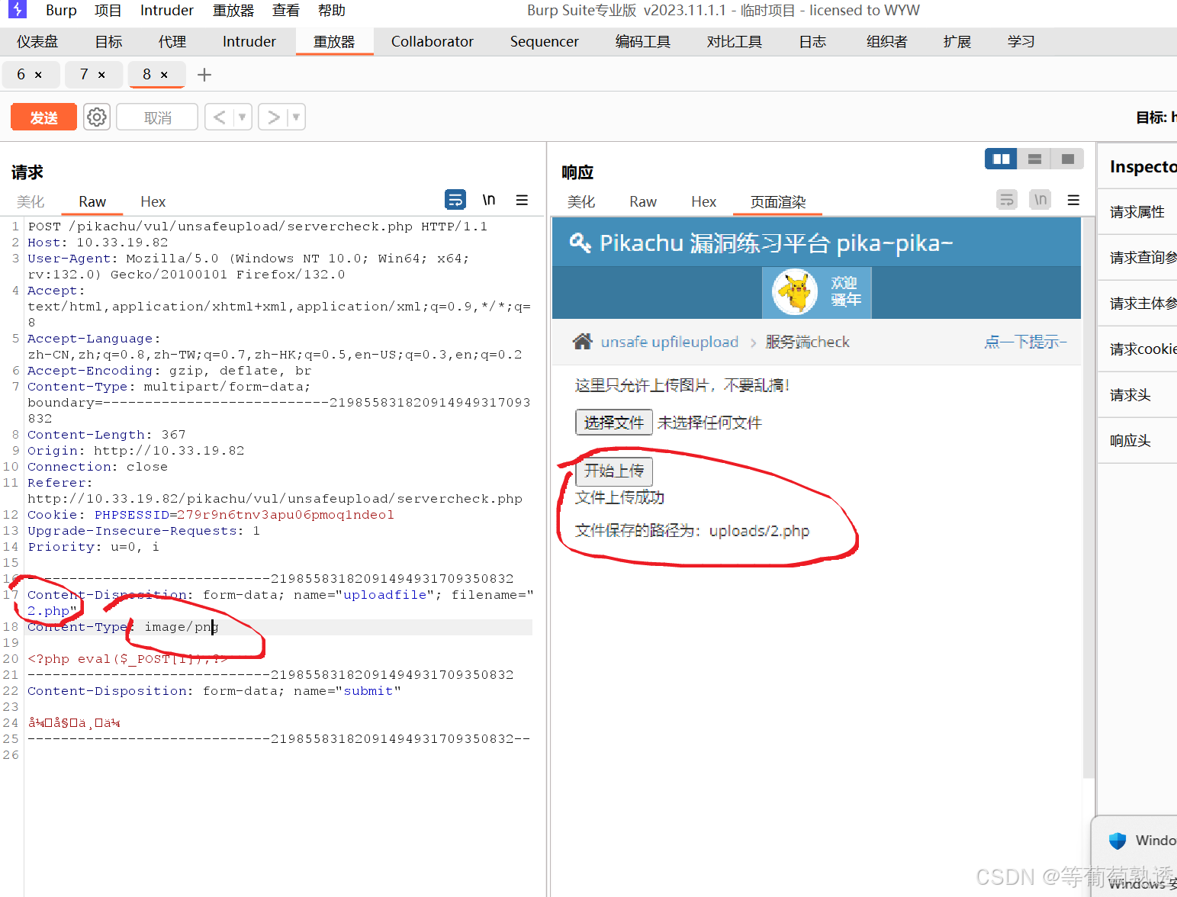Switch to the 仪表盘 tab

pos(37,41)
